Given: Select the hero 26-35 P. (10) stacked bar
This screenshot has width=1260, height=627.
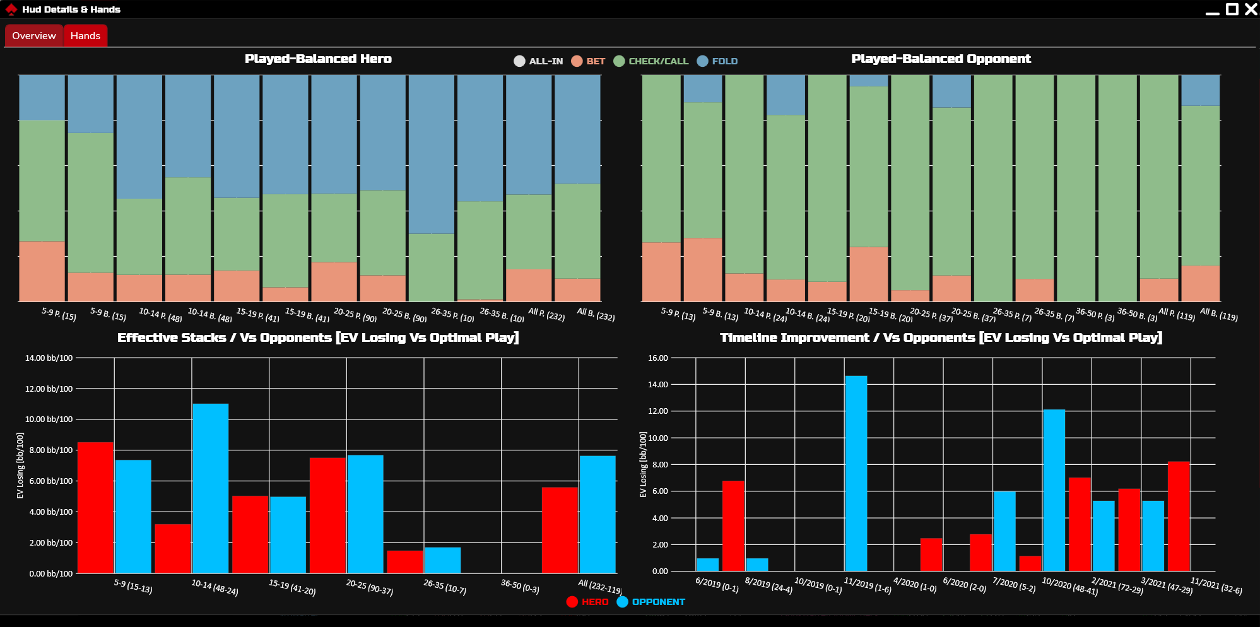Looking at the screenshot, I should coord(432,188).
